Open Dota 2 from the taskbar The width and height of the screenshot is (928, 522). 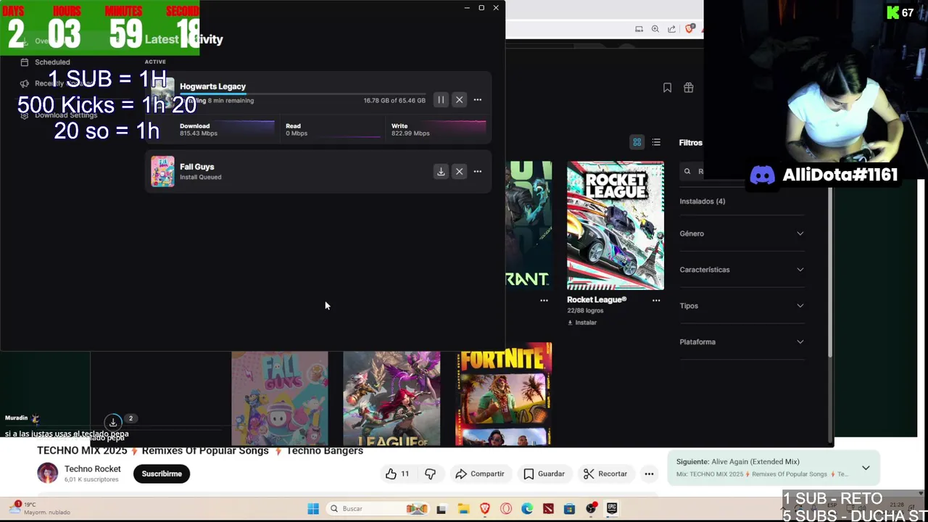tap(548, 509)
